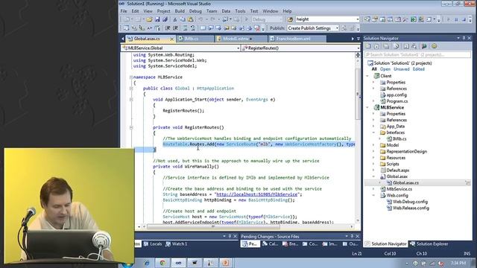
Task: Open the Project menu
Action: point(164,11)
